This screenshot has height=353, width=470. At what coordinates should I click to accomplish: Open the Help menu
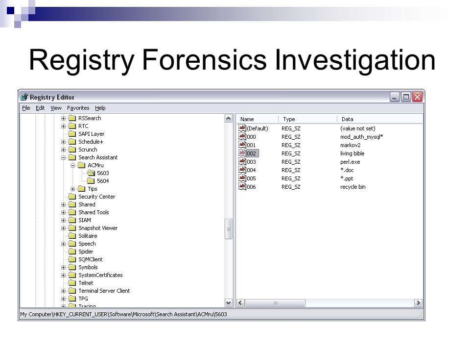pos(100,108)
